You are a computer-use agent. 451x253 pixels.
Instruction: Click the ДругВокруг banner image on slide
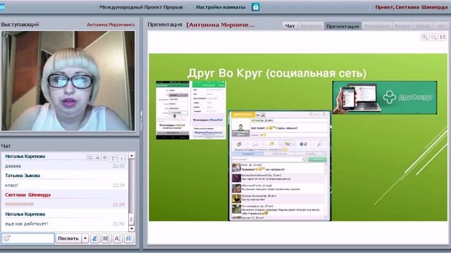385,98
